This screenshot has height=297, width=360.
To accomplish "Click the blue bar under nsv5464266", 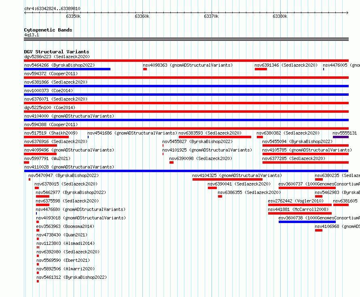I will coord(67,69).
